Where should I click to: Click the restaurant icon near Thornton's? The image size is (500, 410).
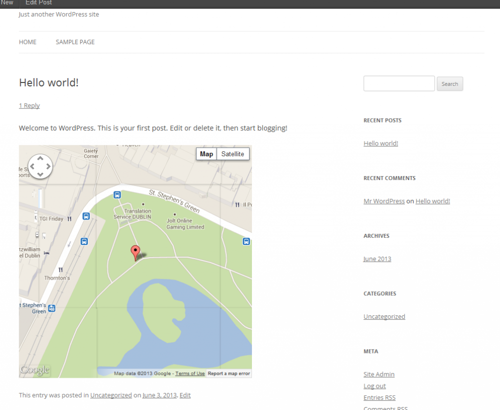tap(61, 269)
